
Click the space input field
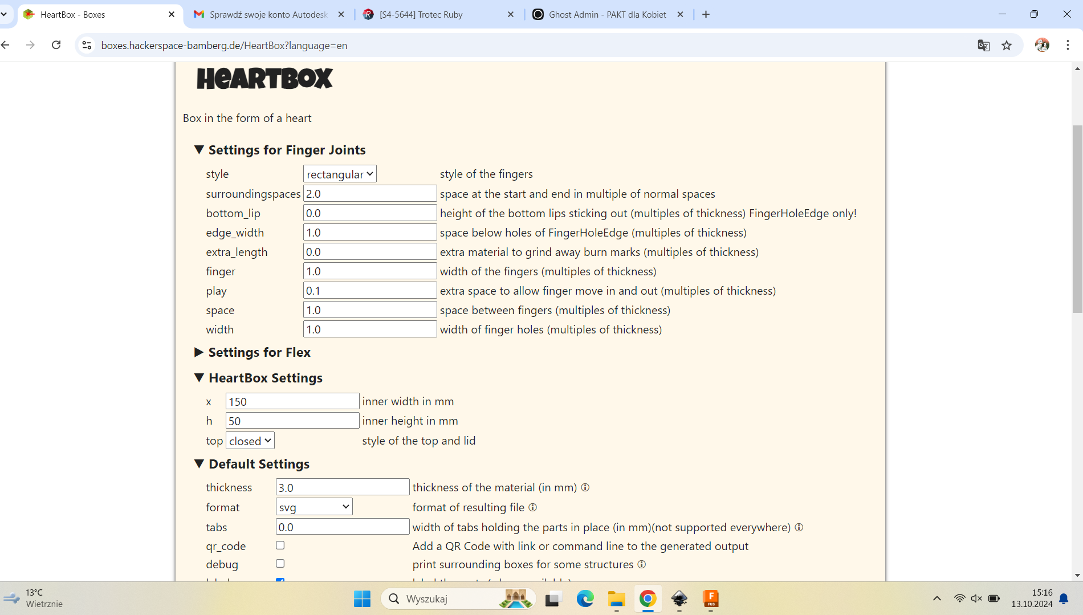[x=370, y=309]
